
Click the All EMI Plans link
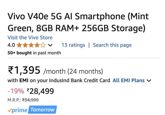pyautogui.click(x=129, y=81)
